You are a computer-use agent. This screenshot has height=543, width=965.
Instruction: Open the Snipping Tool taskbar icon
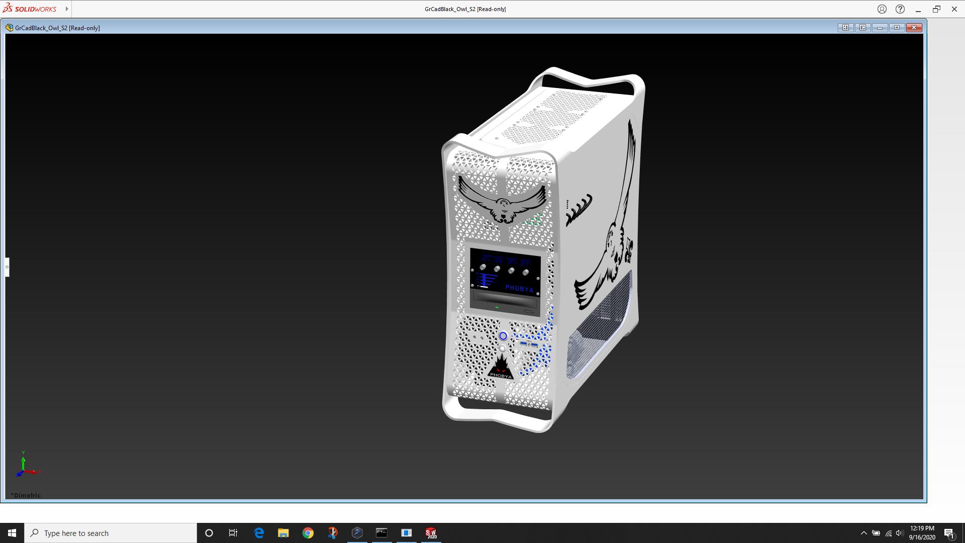(332, 533)
